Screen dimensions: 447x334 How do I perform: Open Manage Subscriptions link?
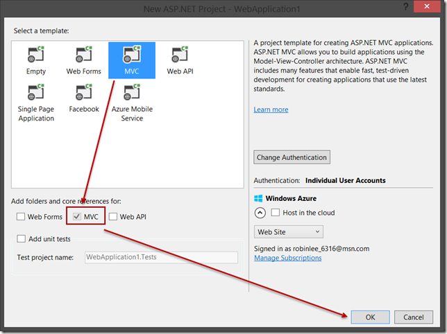coord(288,258)
